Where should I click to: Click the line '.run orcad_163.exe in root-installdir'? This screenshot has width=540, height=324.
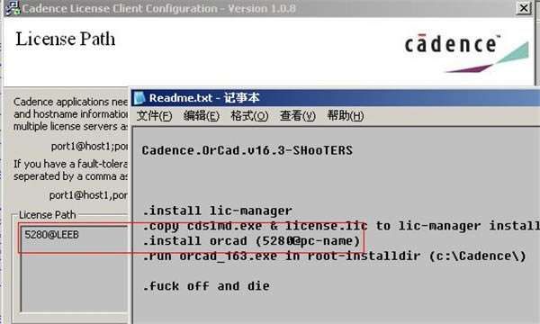click(x=334, y=256)
